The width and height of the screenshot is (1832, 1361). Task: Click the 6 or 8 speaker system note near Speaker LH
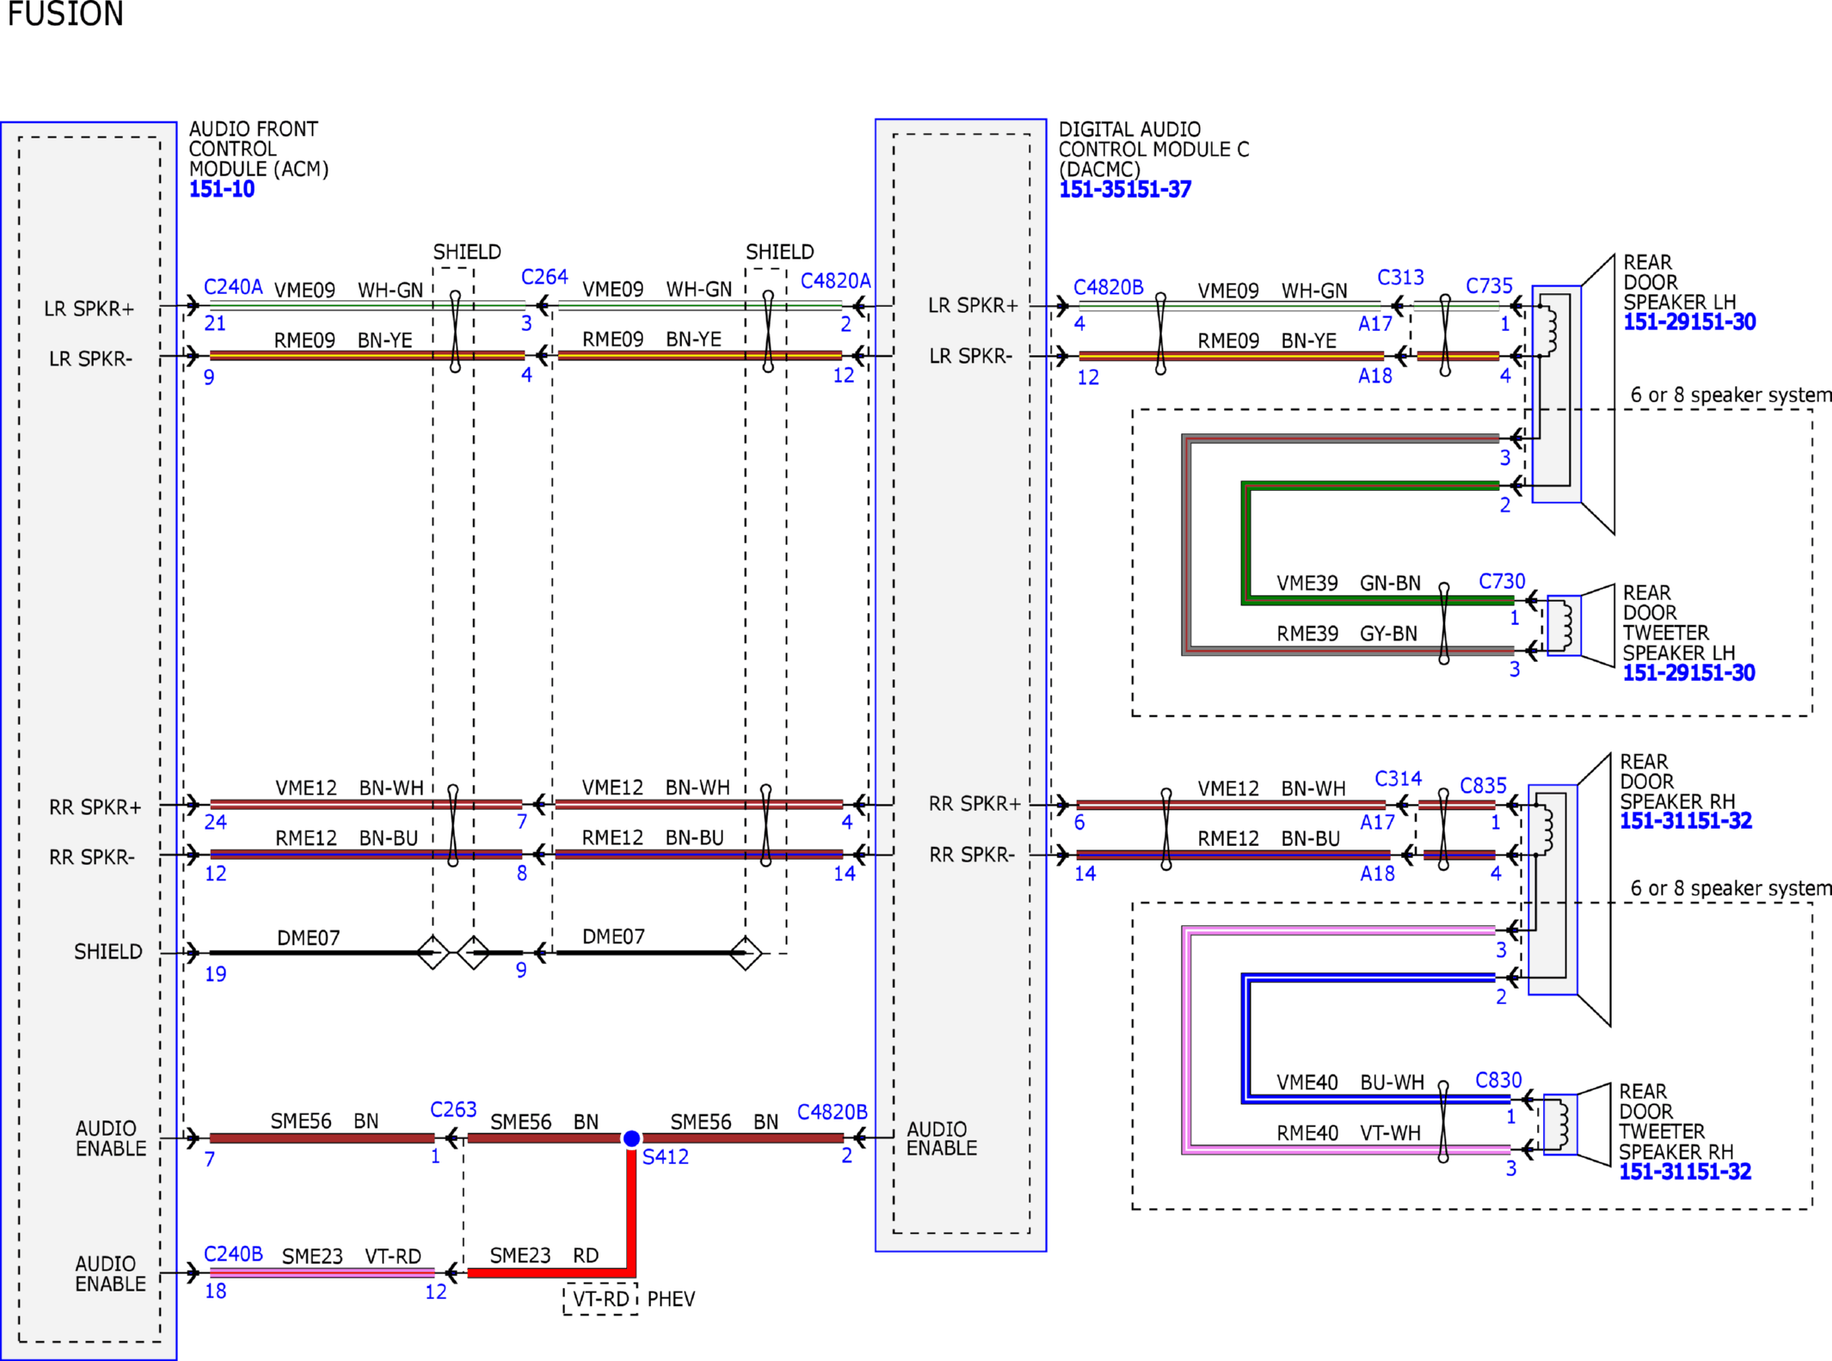(x=1731, y=395)
